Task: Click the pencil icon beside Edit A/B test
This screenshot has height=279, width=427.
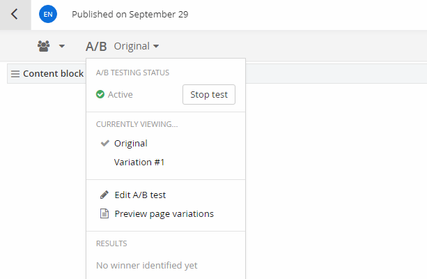Action: tap(104, 195)
